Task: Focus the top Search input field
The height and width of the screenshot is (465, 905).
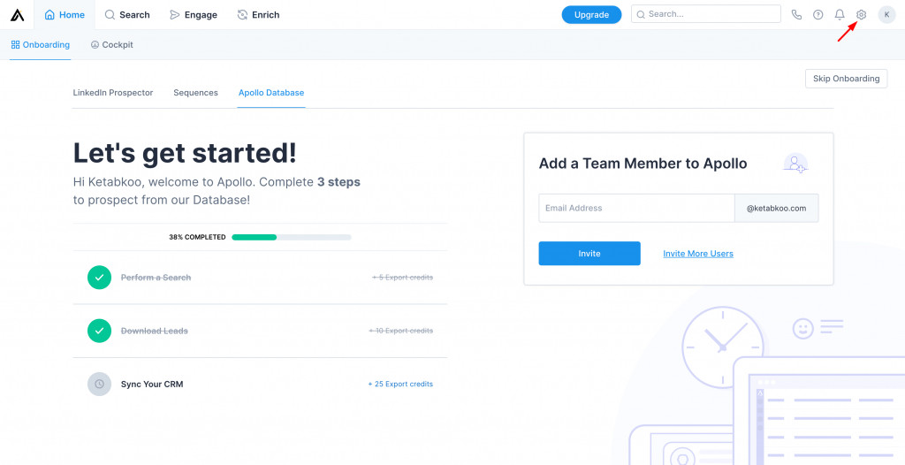Action: pyautogui.click(x=706, y=14)
